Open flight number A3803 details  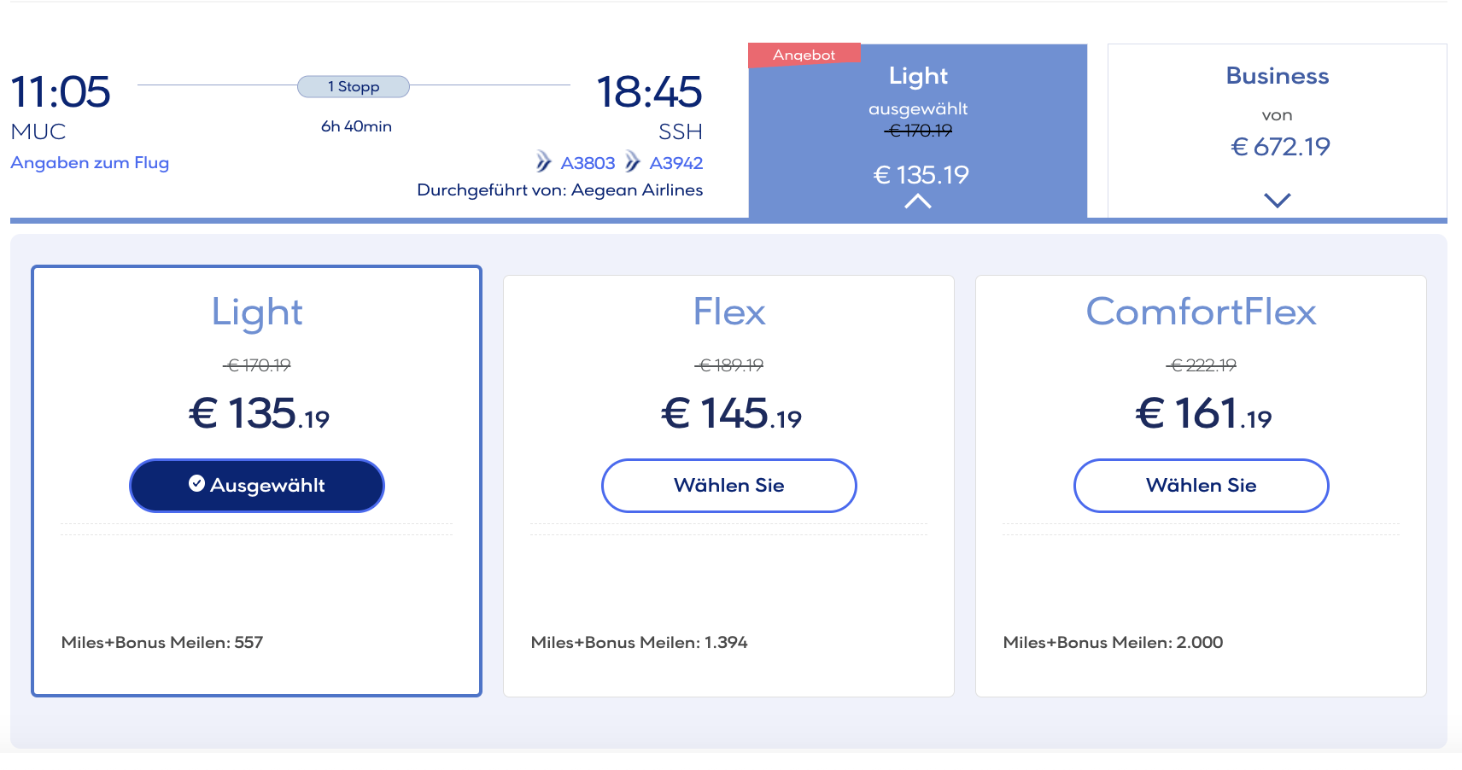[588, 163]
